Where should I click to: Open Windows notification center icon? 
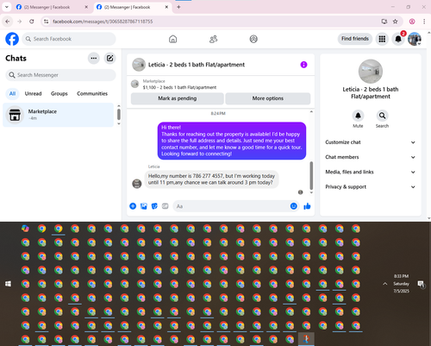click(x=421, y=284)
